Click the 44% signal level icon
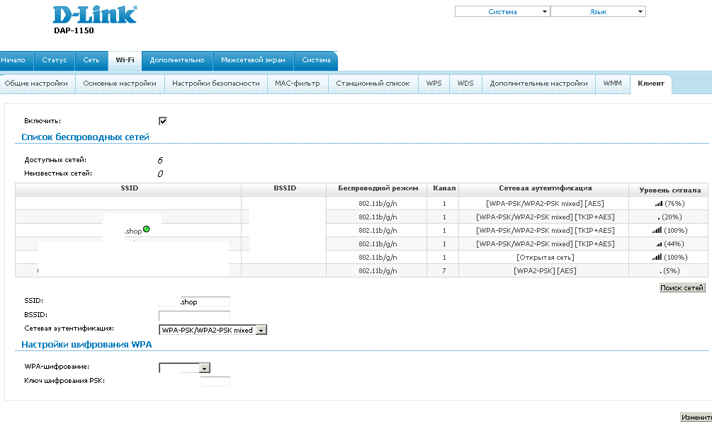The width and height of the screenshot is (712, 424). pos(658,244)
